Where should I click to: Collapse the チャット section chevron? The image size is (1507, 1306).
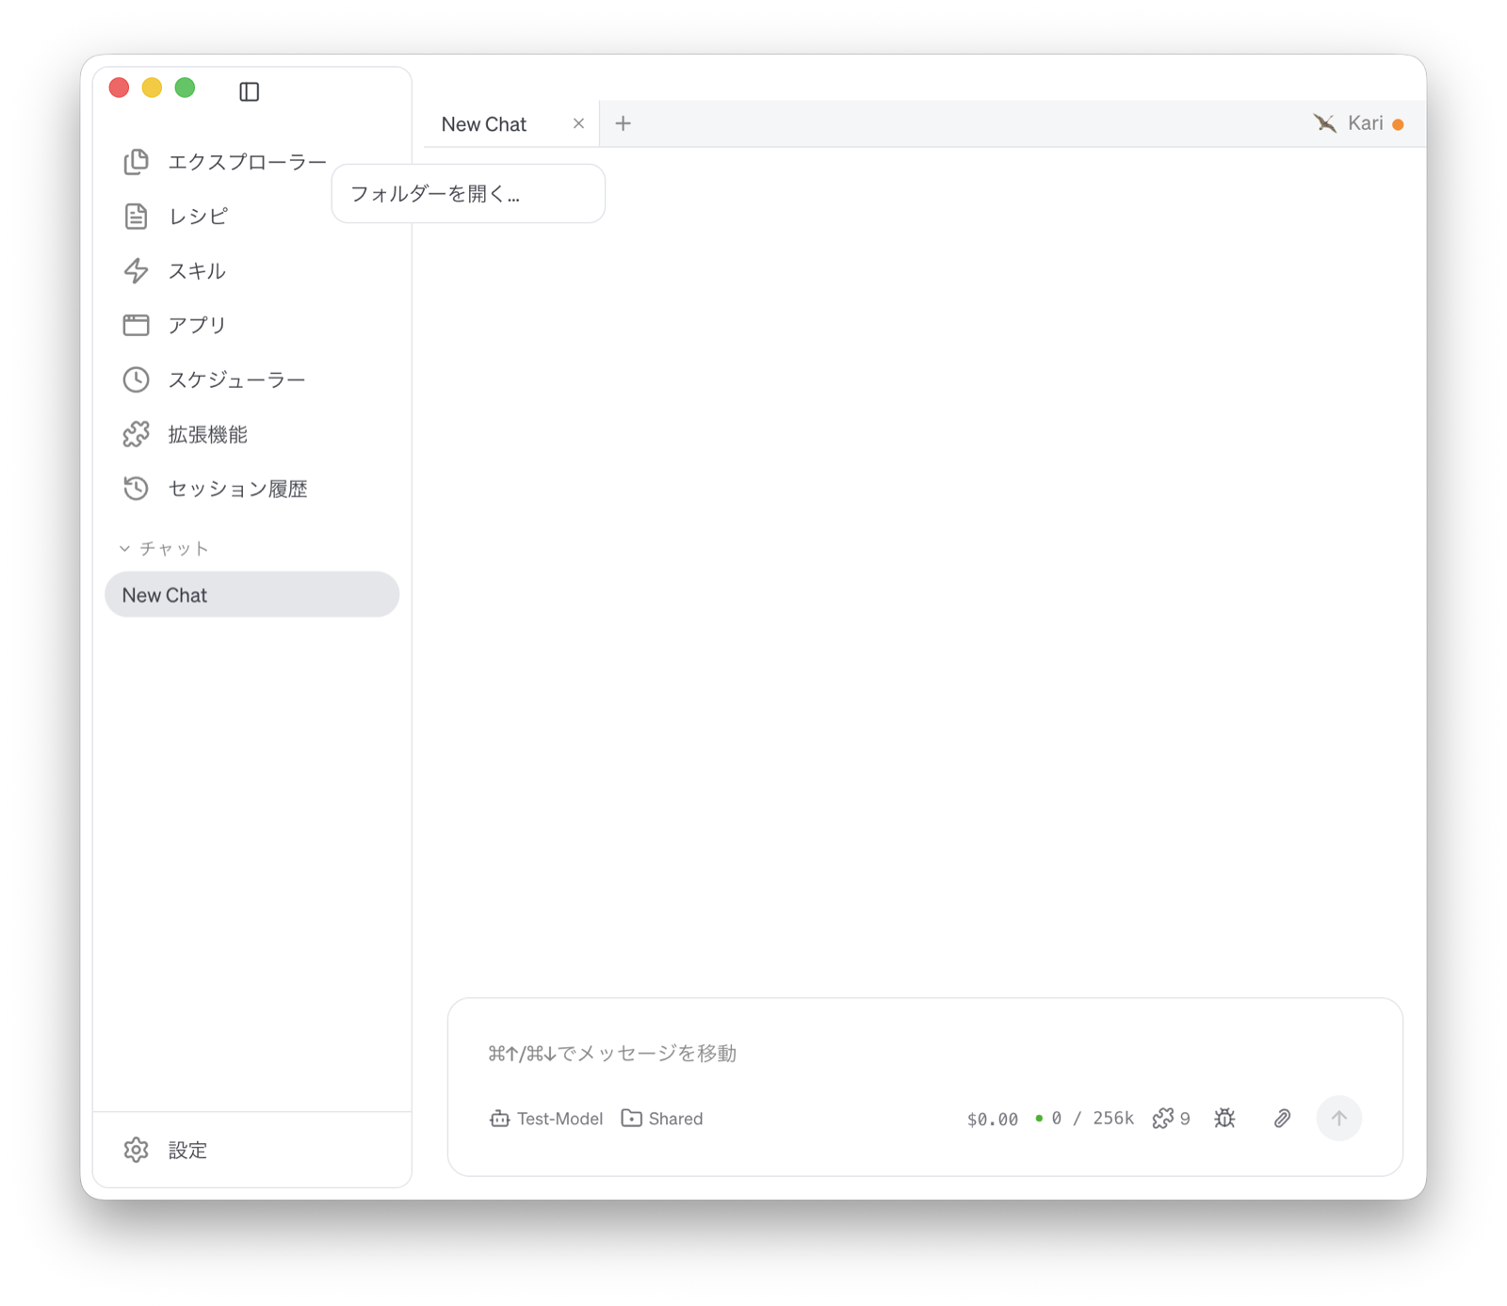tap(124, 548)
